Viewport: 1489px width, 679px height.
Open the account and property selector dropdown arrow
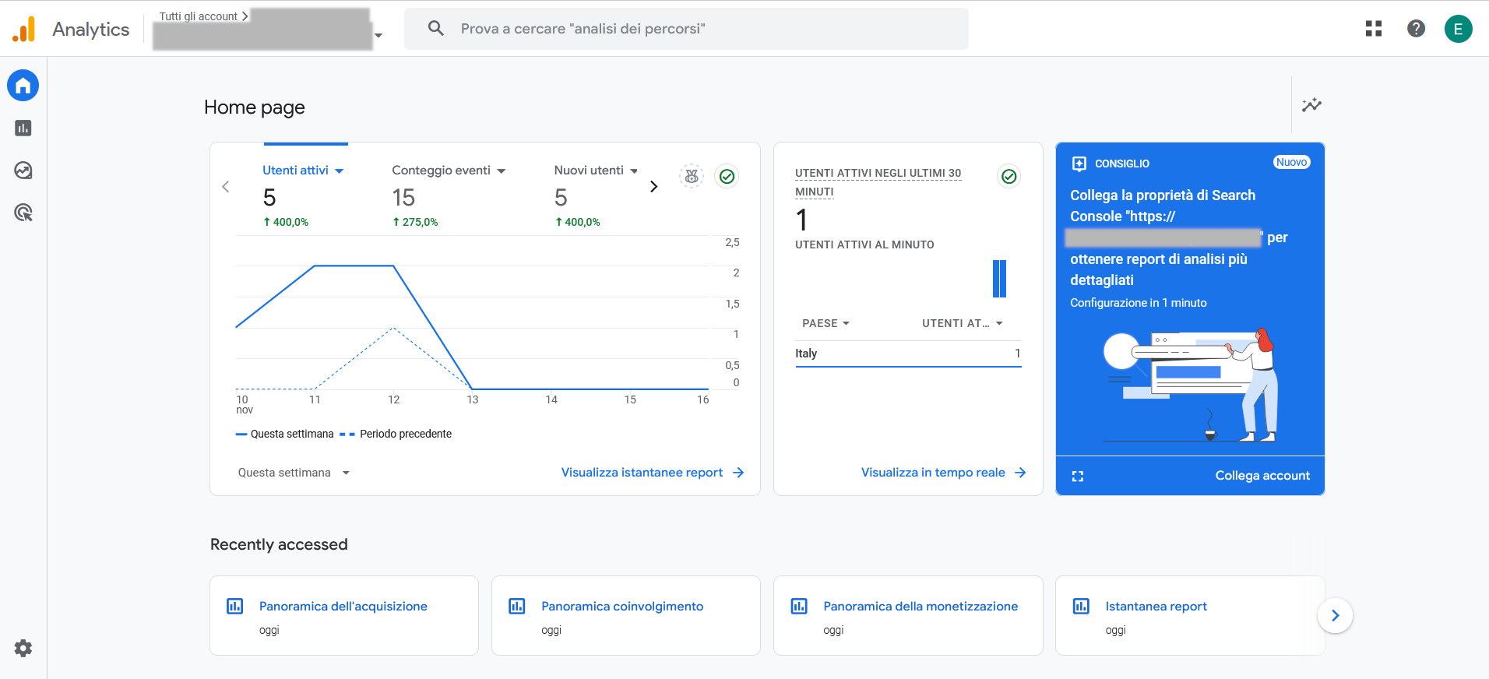[378, 35]
